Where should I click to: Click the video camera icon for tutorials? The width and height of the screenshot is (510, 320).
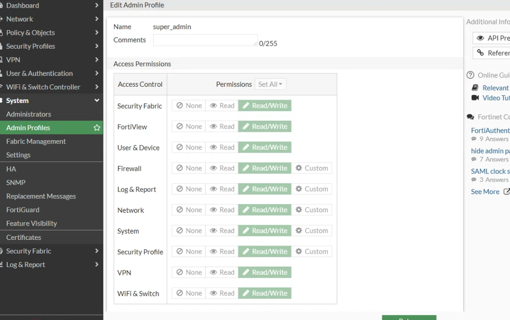pyautogui.click(x=475, y=98)
